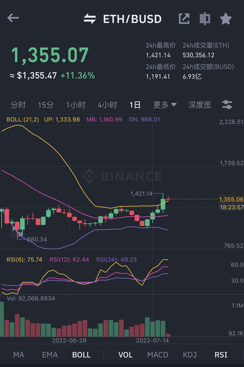The height and width of the screenshot is (367, 244).
Task: Tap the 24h high value 1,421.14
Action: (x=158, y=55)
